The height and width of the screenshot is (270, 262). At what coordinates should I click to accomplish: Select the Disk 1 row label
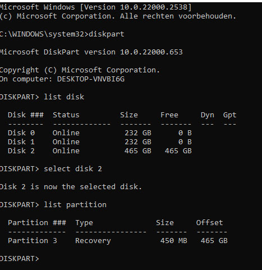coord(21,142)
